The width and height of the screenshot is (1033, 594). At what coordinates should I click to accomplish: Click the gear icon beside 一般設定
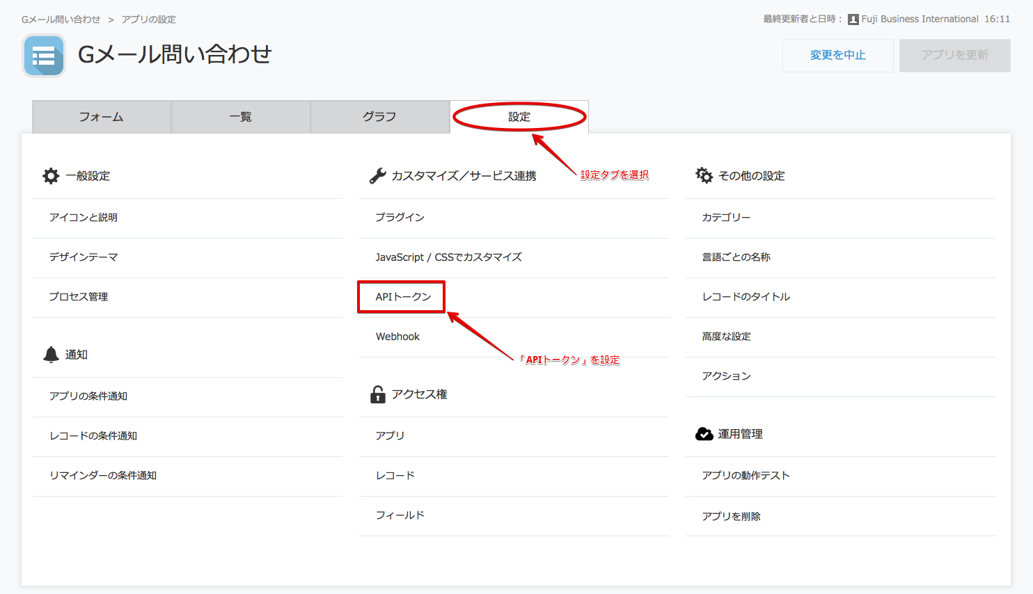[x=51, y=176]
